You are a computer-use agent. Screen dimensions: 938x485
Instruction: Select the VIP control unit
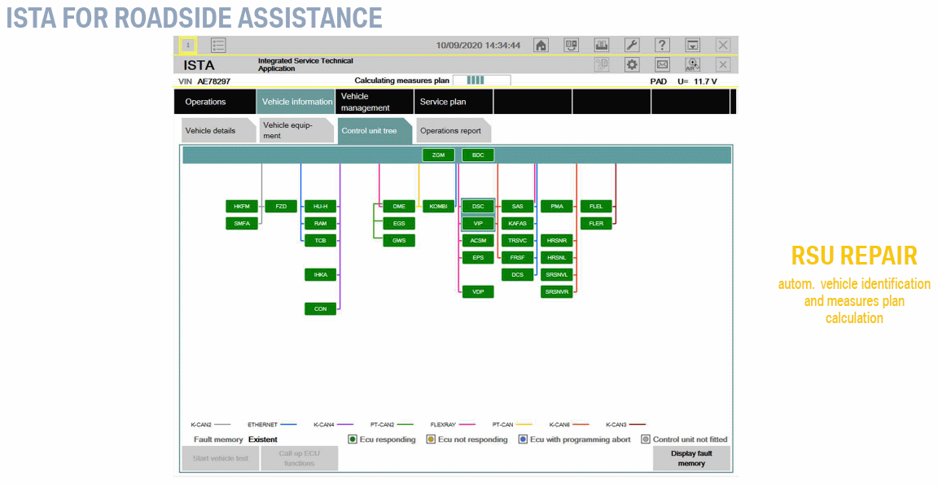tap(478, 224)
